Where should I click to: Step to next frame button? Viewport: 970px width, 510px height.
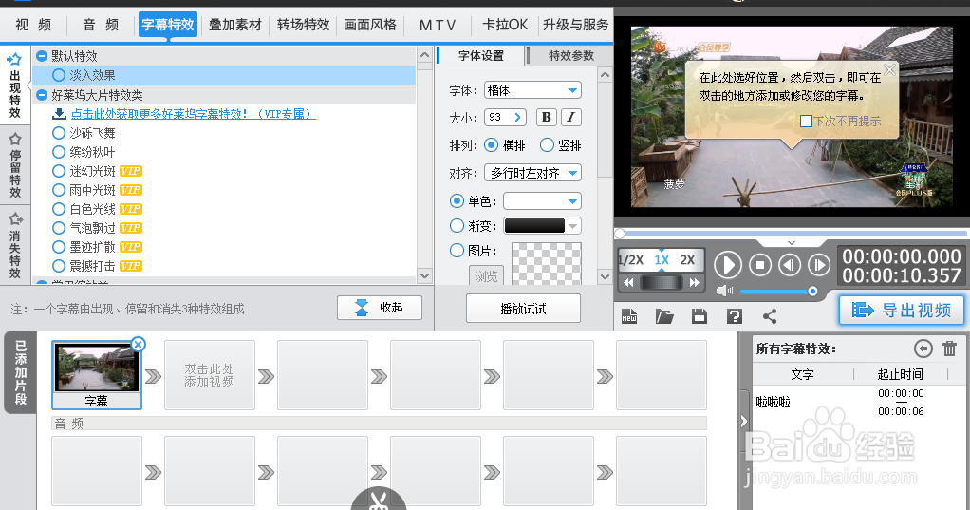(x=819, y=266)
